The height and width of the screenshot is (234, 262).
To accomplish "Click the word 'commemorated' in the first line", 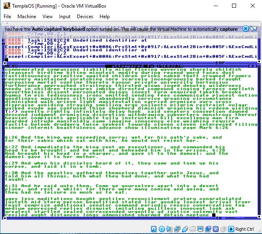I will pos(24,70).
